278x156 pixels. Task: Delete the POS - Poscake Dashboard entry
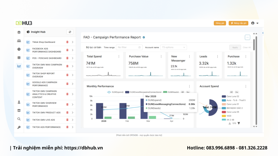coord(67,58)
